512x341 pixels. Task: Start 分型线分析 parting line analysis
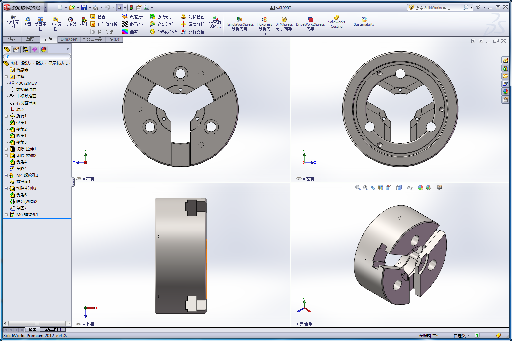click(163, 32)
